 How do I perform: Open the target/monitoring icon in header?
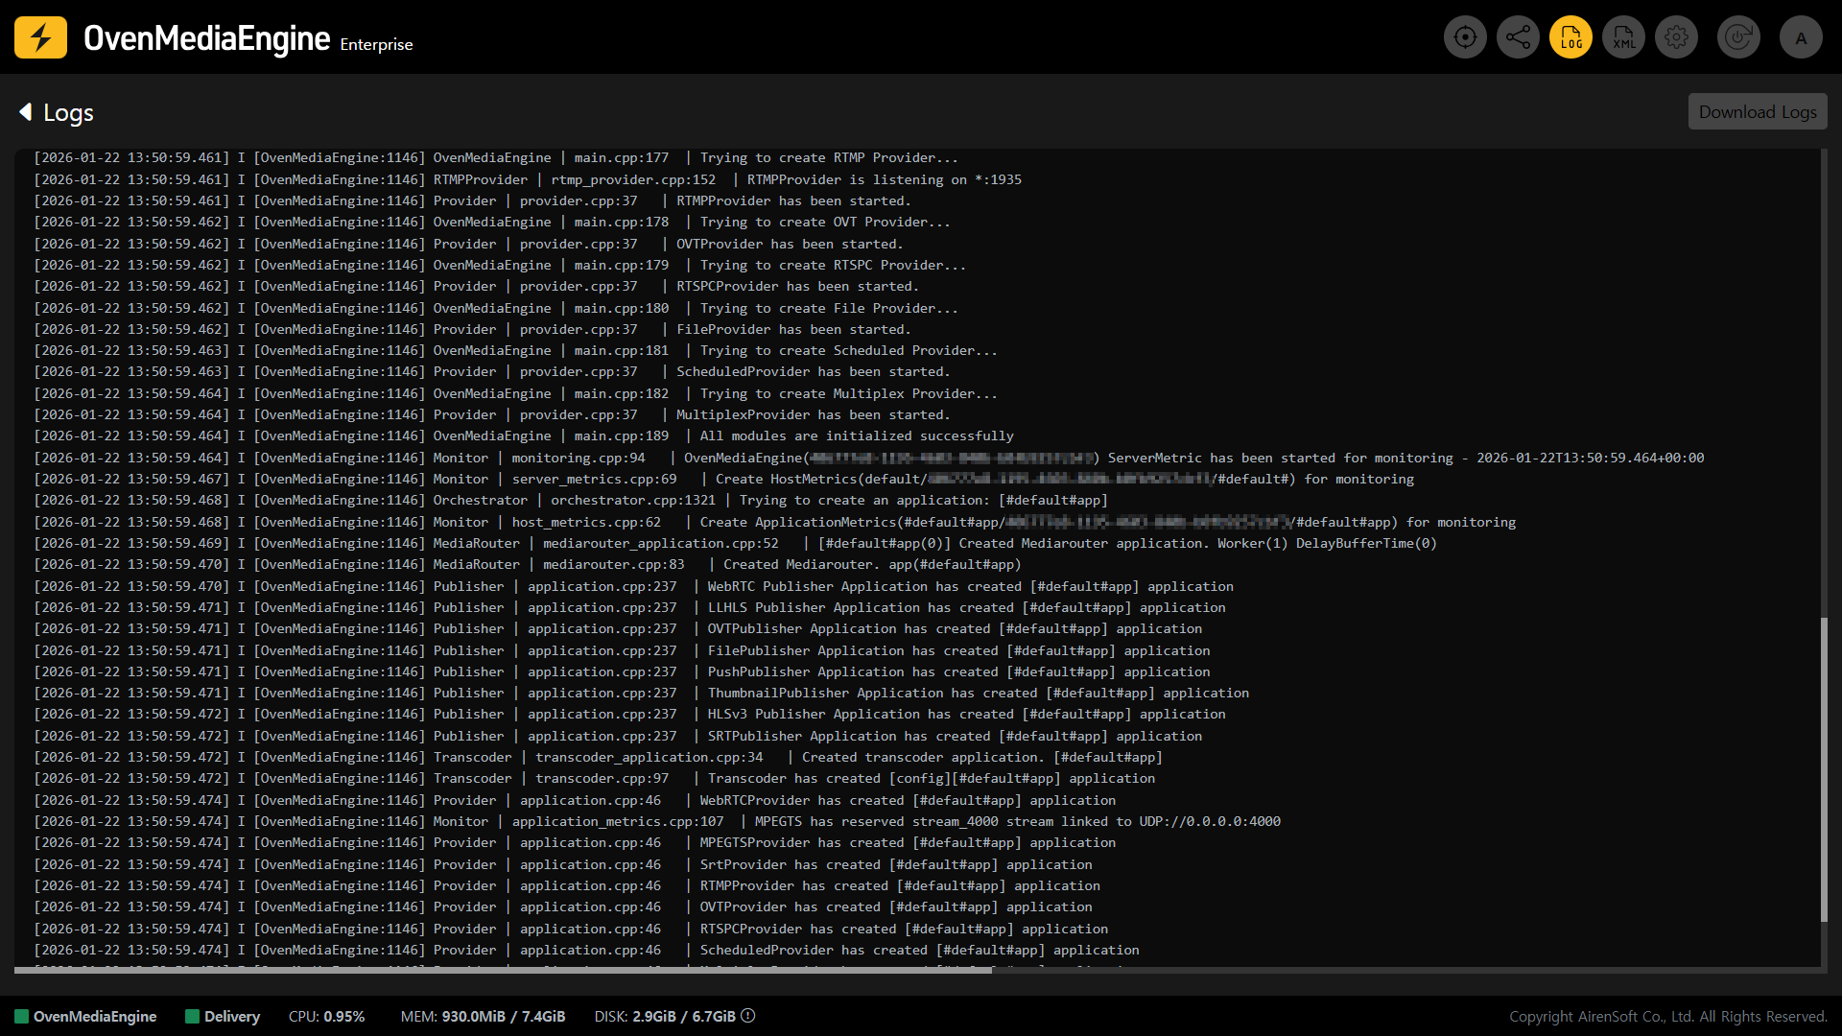pyautogui.click(x=1465, y=37)
